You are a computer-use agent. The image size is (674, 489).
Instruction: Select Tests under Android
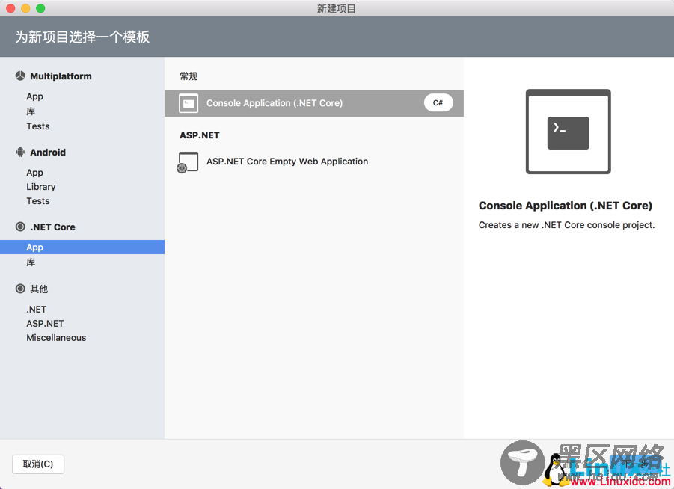tap(38, 201)
